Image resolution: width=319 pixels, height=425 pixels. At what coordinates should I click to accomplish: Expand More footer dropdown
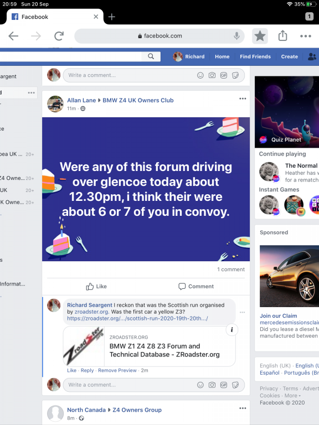pyautogui.click(x=292, y=396)
